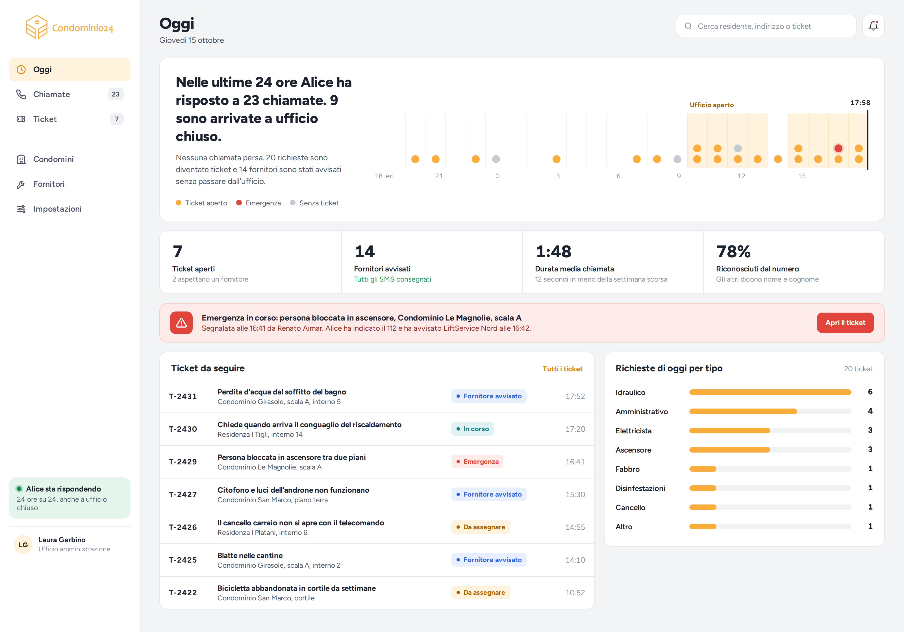Click In corso status tag on T-2430
Screen dimensions: 904x632
[472, 429]
